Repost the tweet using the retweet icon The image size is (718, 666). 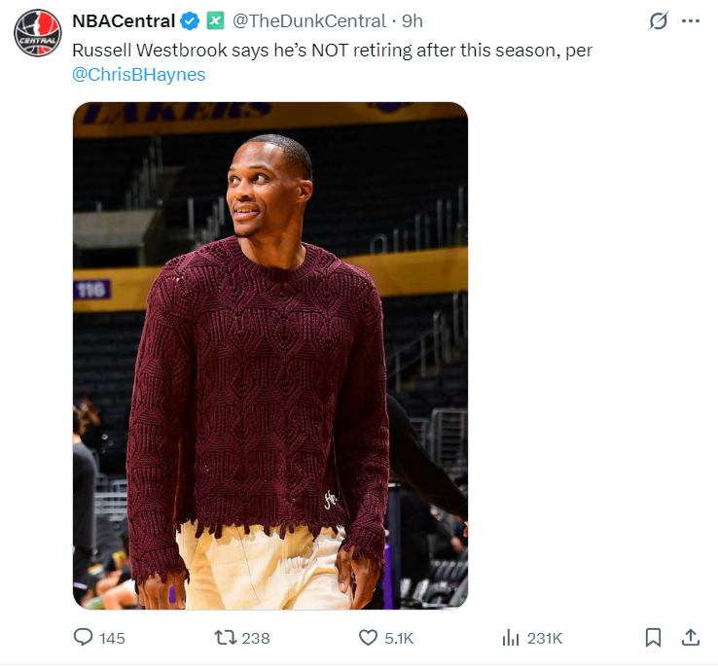click(225, 638)
